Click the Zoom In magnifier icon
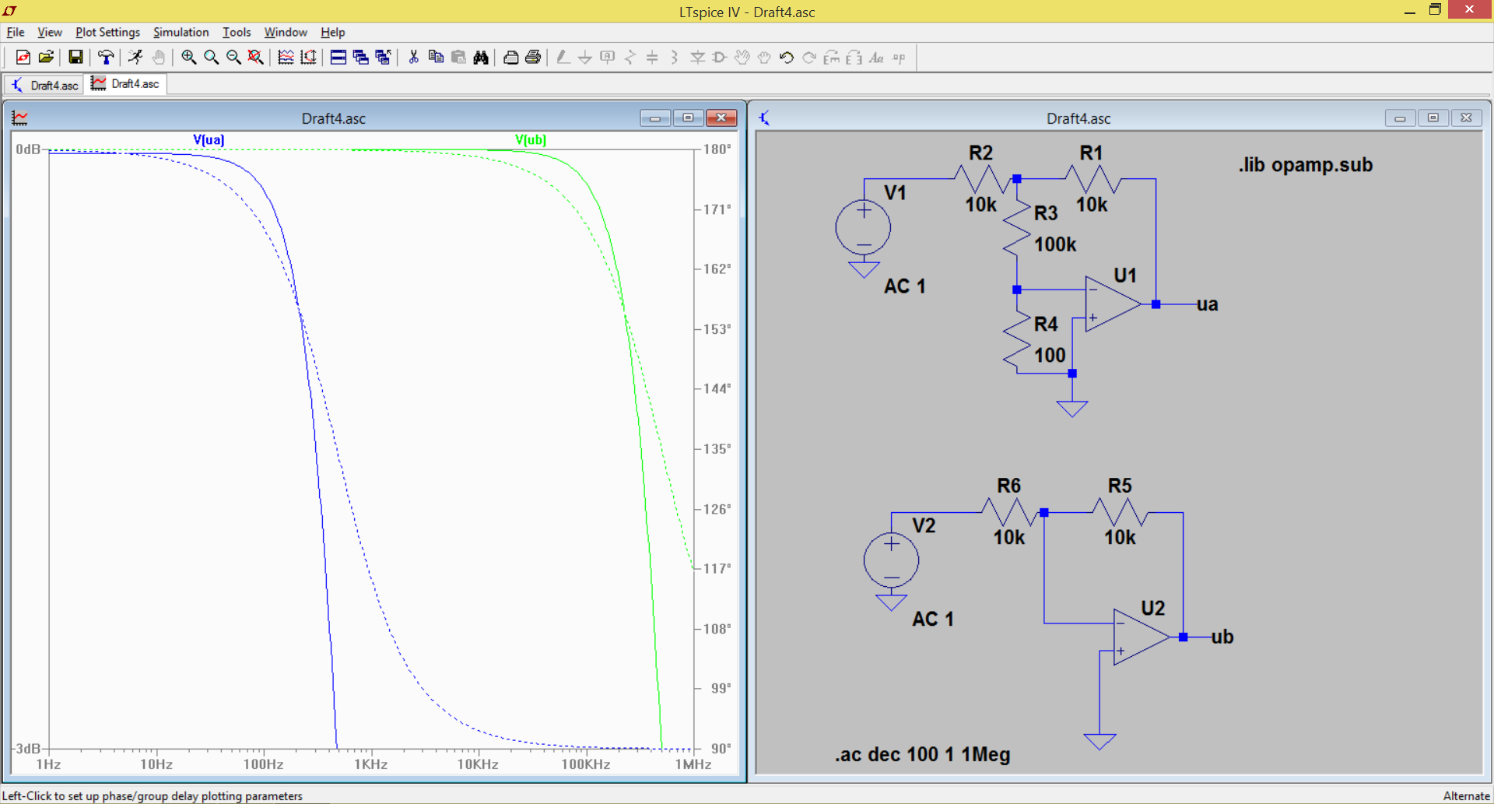 pyautogui.click(x=188, y=57)
